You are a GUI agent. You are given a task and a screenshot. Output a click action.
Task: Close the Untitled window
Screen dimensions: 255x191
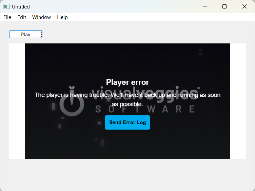point(244,6)
